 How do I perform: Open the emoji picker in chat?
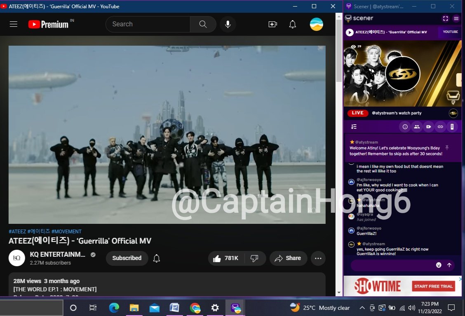coord(439,265)
